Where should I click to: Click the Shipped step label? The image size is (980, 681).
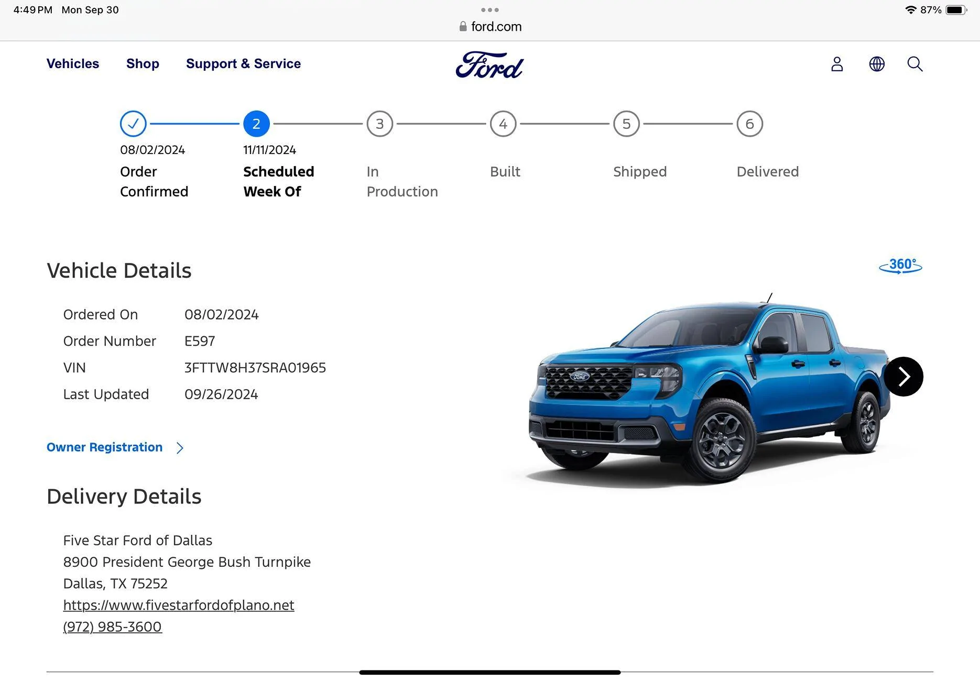coord(640,171)
